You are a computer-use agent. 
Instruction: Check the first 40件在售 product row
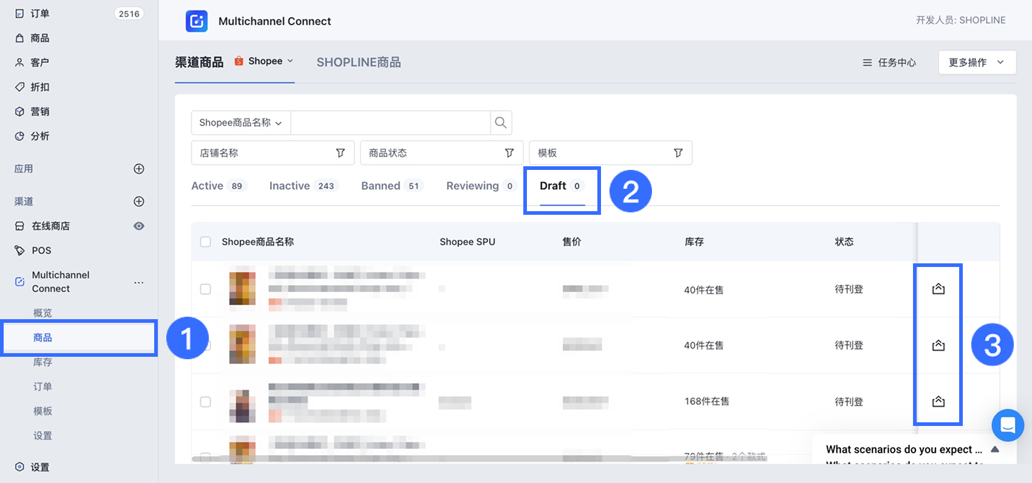pos(206,289)
